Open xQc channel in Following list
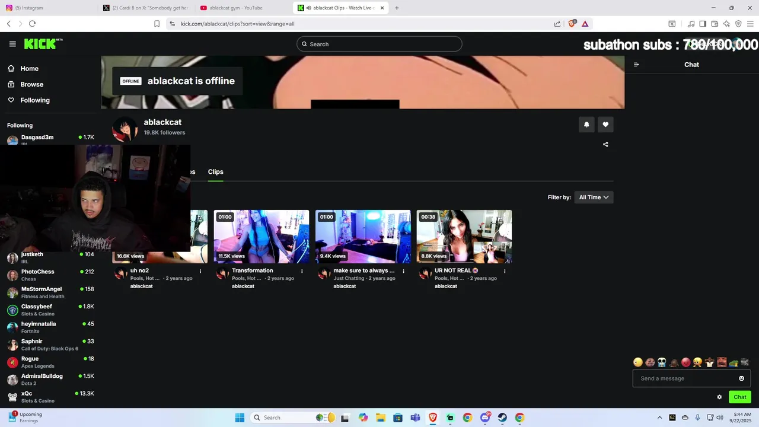 tap(50, 397)
